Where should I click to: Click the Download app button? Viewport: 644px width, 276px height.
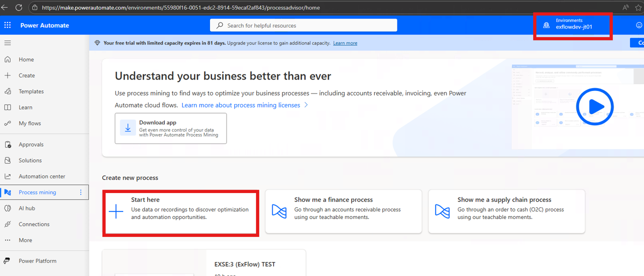(171, 128)
